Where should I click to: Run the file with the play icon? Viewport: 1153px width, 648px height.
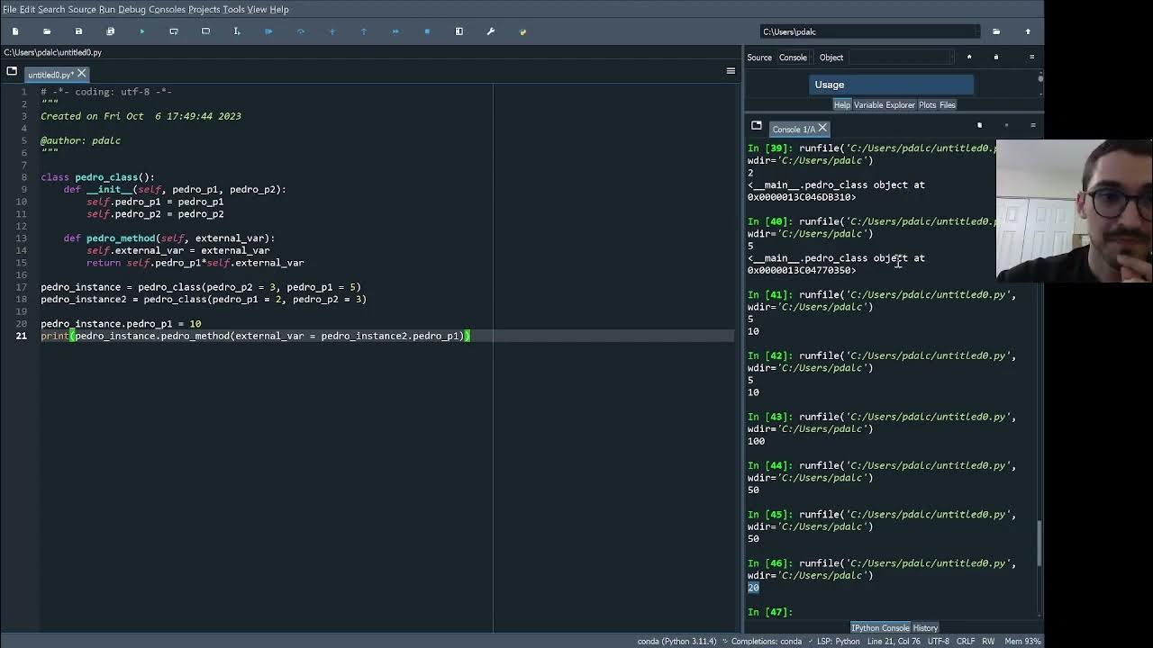pyautogui.click(x=141, y=31)
